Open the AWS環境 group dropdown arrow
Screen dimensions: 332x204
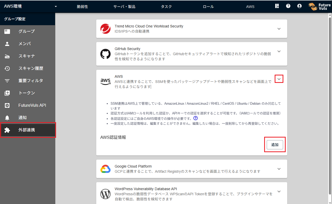56,7
